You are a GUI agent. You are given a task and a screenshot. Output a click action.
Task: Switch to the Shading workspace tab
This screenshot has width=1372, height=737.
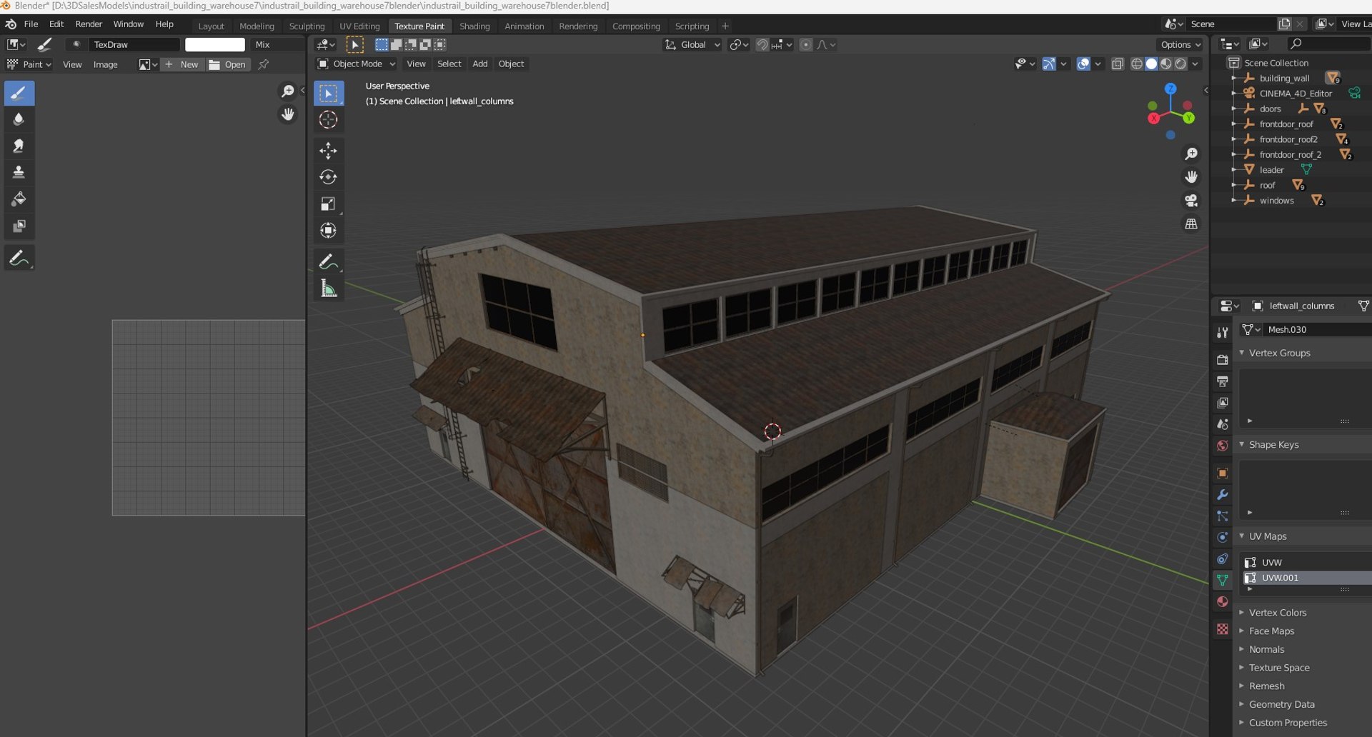pyautogui.click(x=474, y=26)
